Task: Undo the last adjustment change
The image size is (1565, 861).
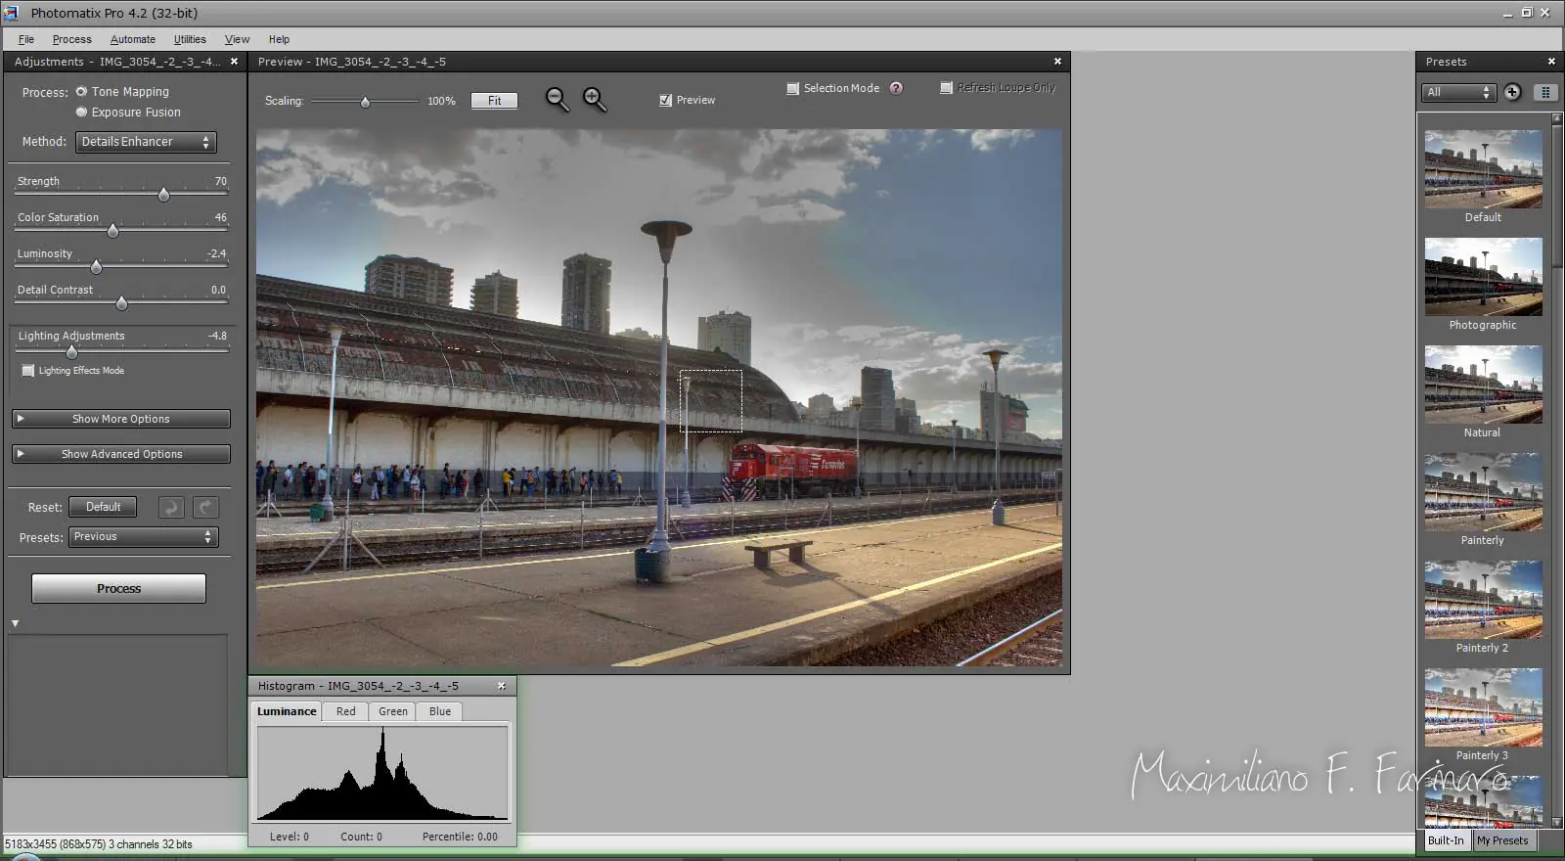Action: point(171,507)
